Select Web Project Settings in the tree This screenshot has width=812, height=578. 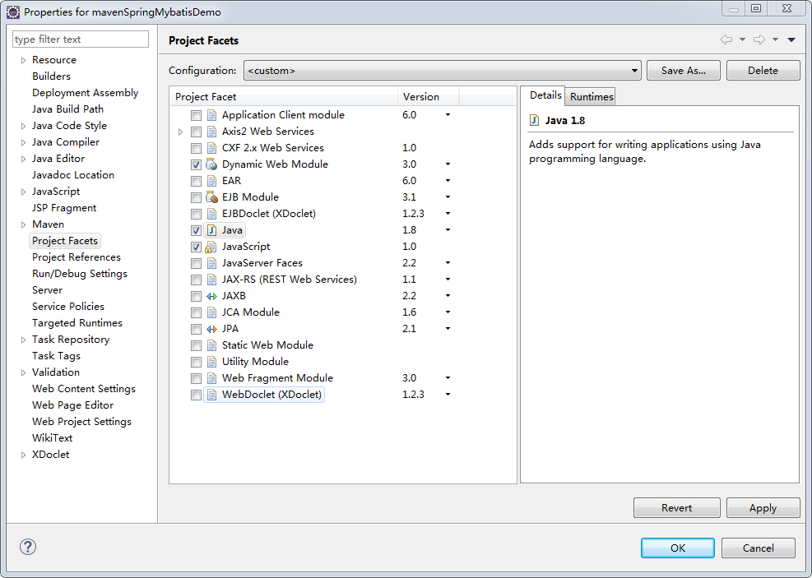point(81,422)
